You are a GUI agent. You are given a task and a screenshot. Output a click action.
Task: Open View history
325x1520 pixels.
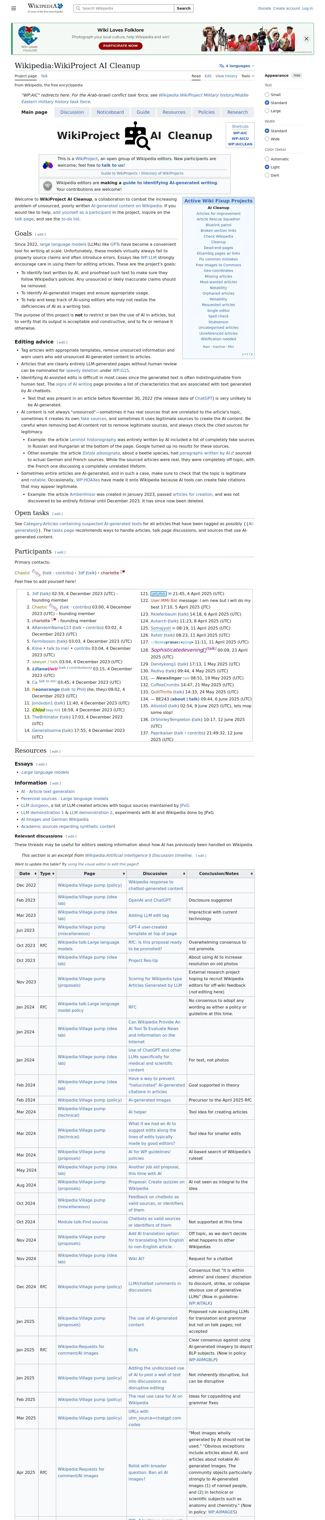tap(226, 76)
